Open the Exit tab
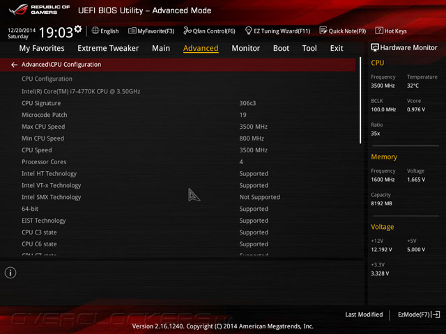The width and height of the screenshot is (446, 334). (337, 48)
